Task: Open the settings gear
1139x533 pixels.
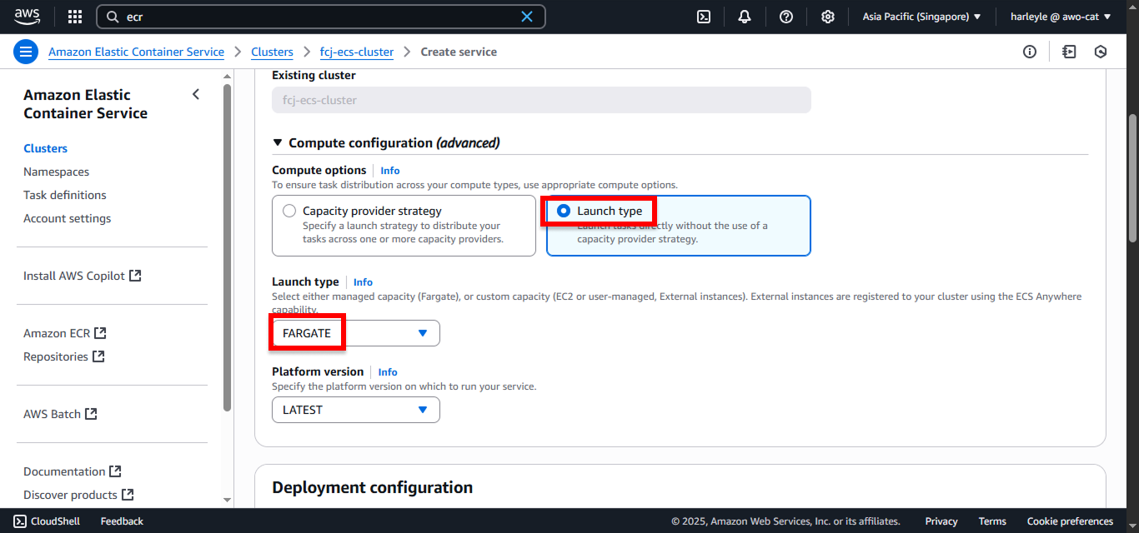Action: [x=827, y=17]
